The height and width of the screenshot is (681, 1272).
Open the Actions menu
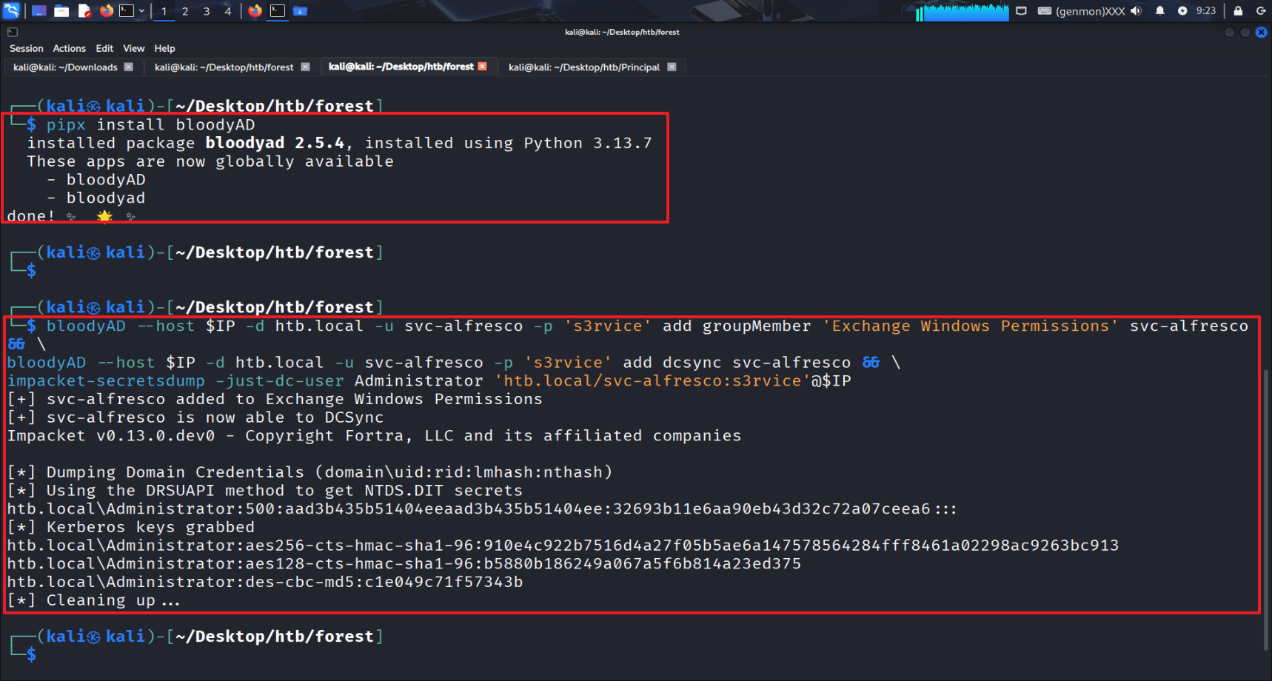(x=70, y=48)
